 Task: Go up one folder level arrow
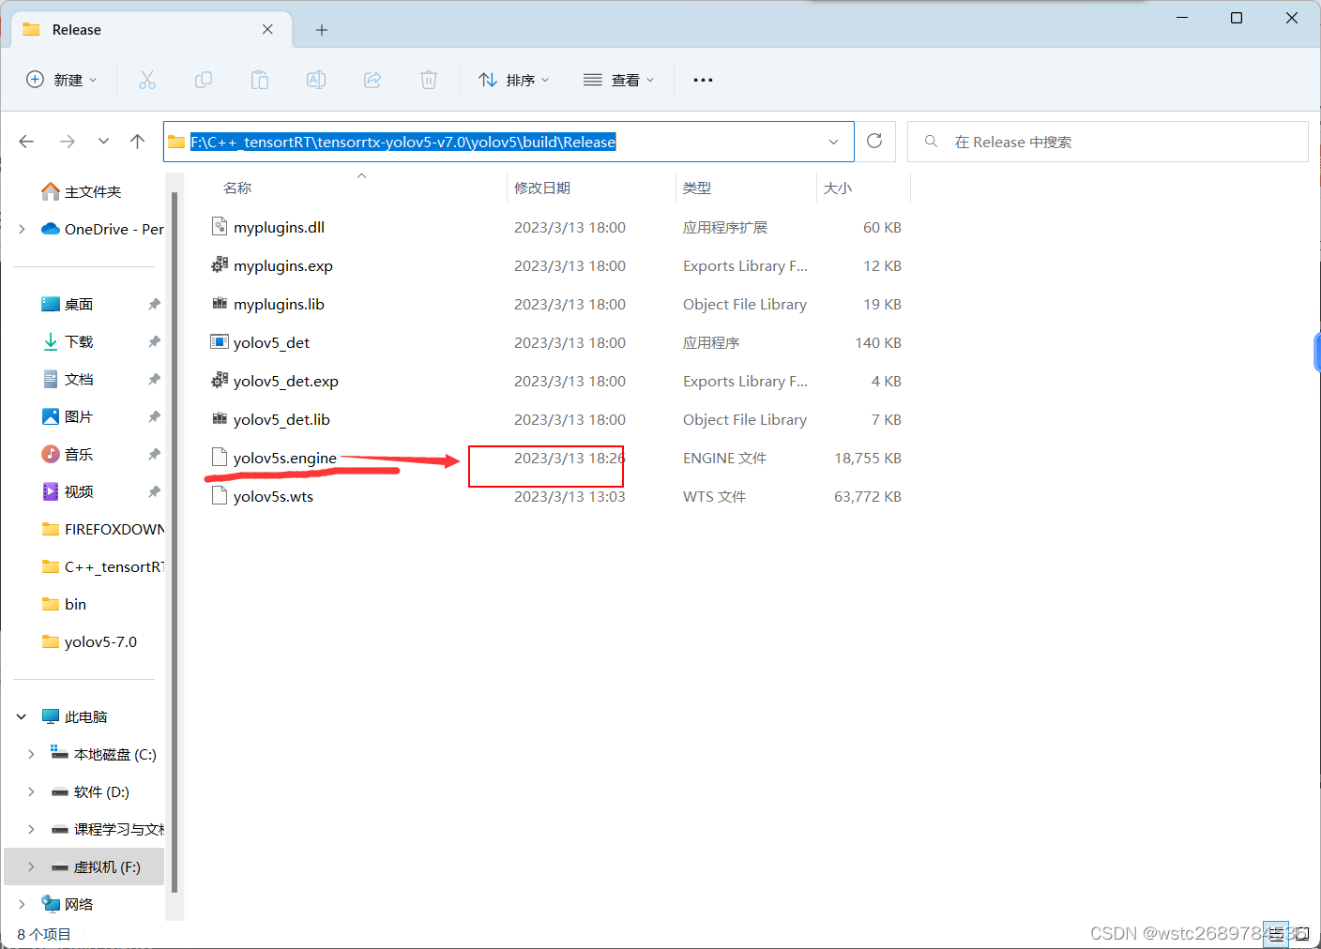138,142
